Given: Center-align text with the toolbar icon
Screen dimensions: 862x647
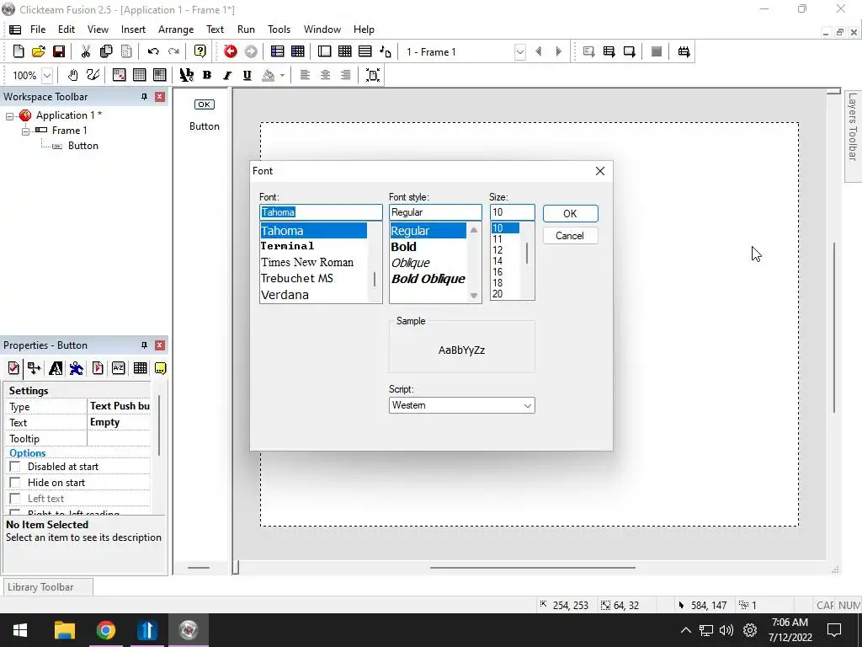Looking at the screenshot, I should coord(326,75).
